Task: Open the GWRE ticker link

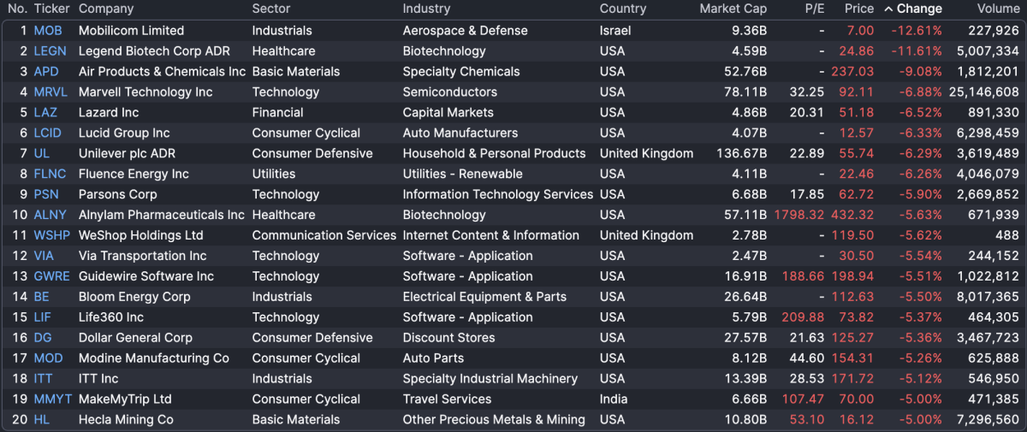Action: point(51,276)
